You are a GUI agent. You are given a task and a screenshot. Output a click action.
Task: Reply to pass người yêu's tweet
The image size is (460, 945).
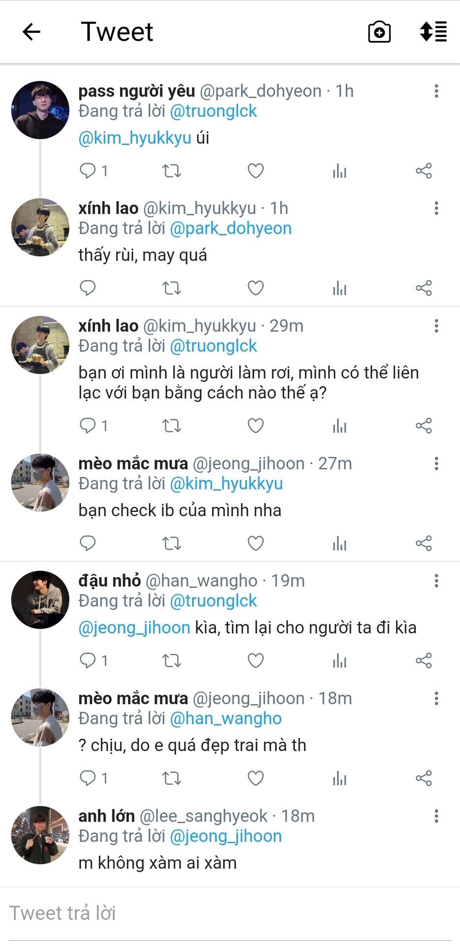point(88,171)
